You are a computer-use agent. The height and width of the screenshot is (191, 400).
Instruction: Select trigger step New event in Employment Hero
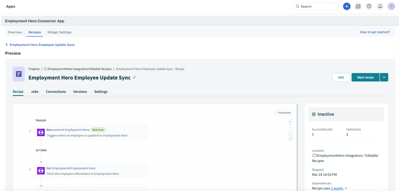(91, 132)
